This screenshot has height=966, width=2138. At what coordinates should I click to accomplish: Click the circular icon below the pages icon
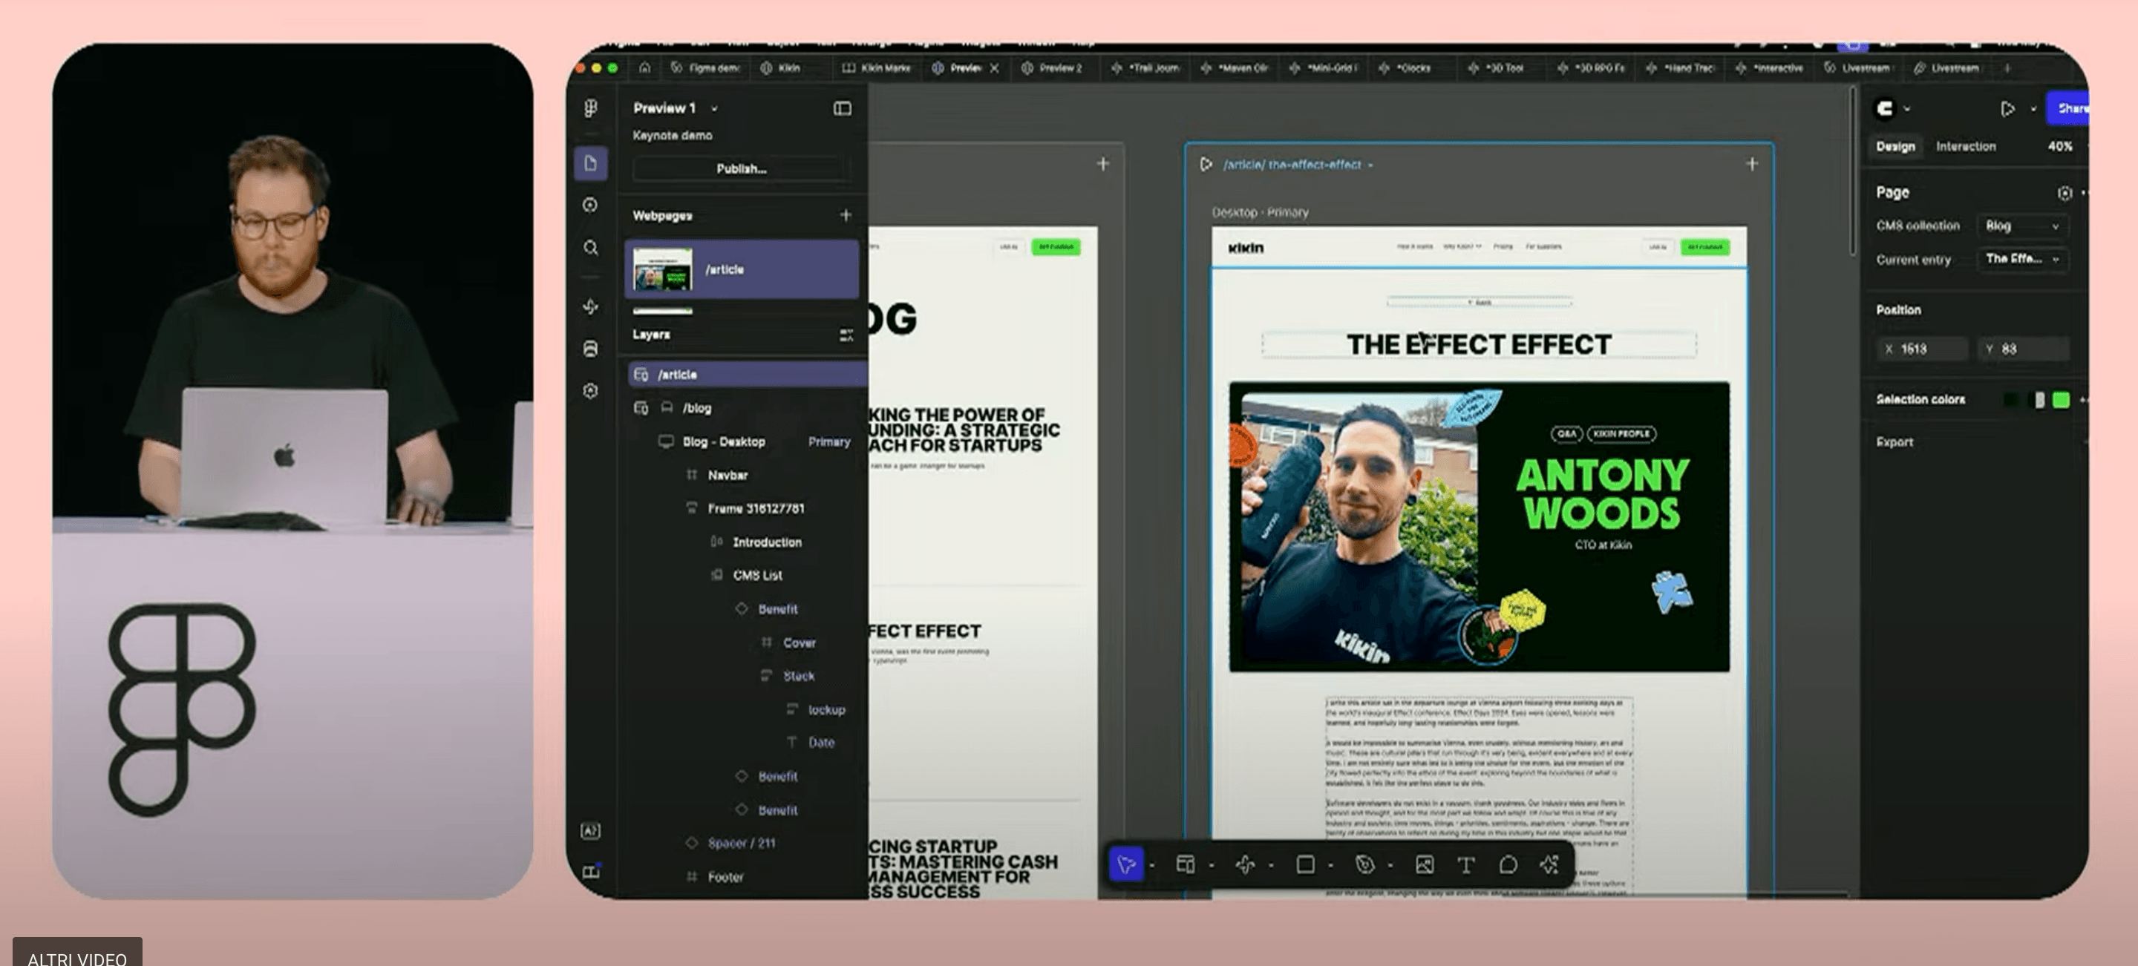pos(591,205)
